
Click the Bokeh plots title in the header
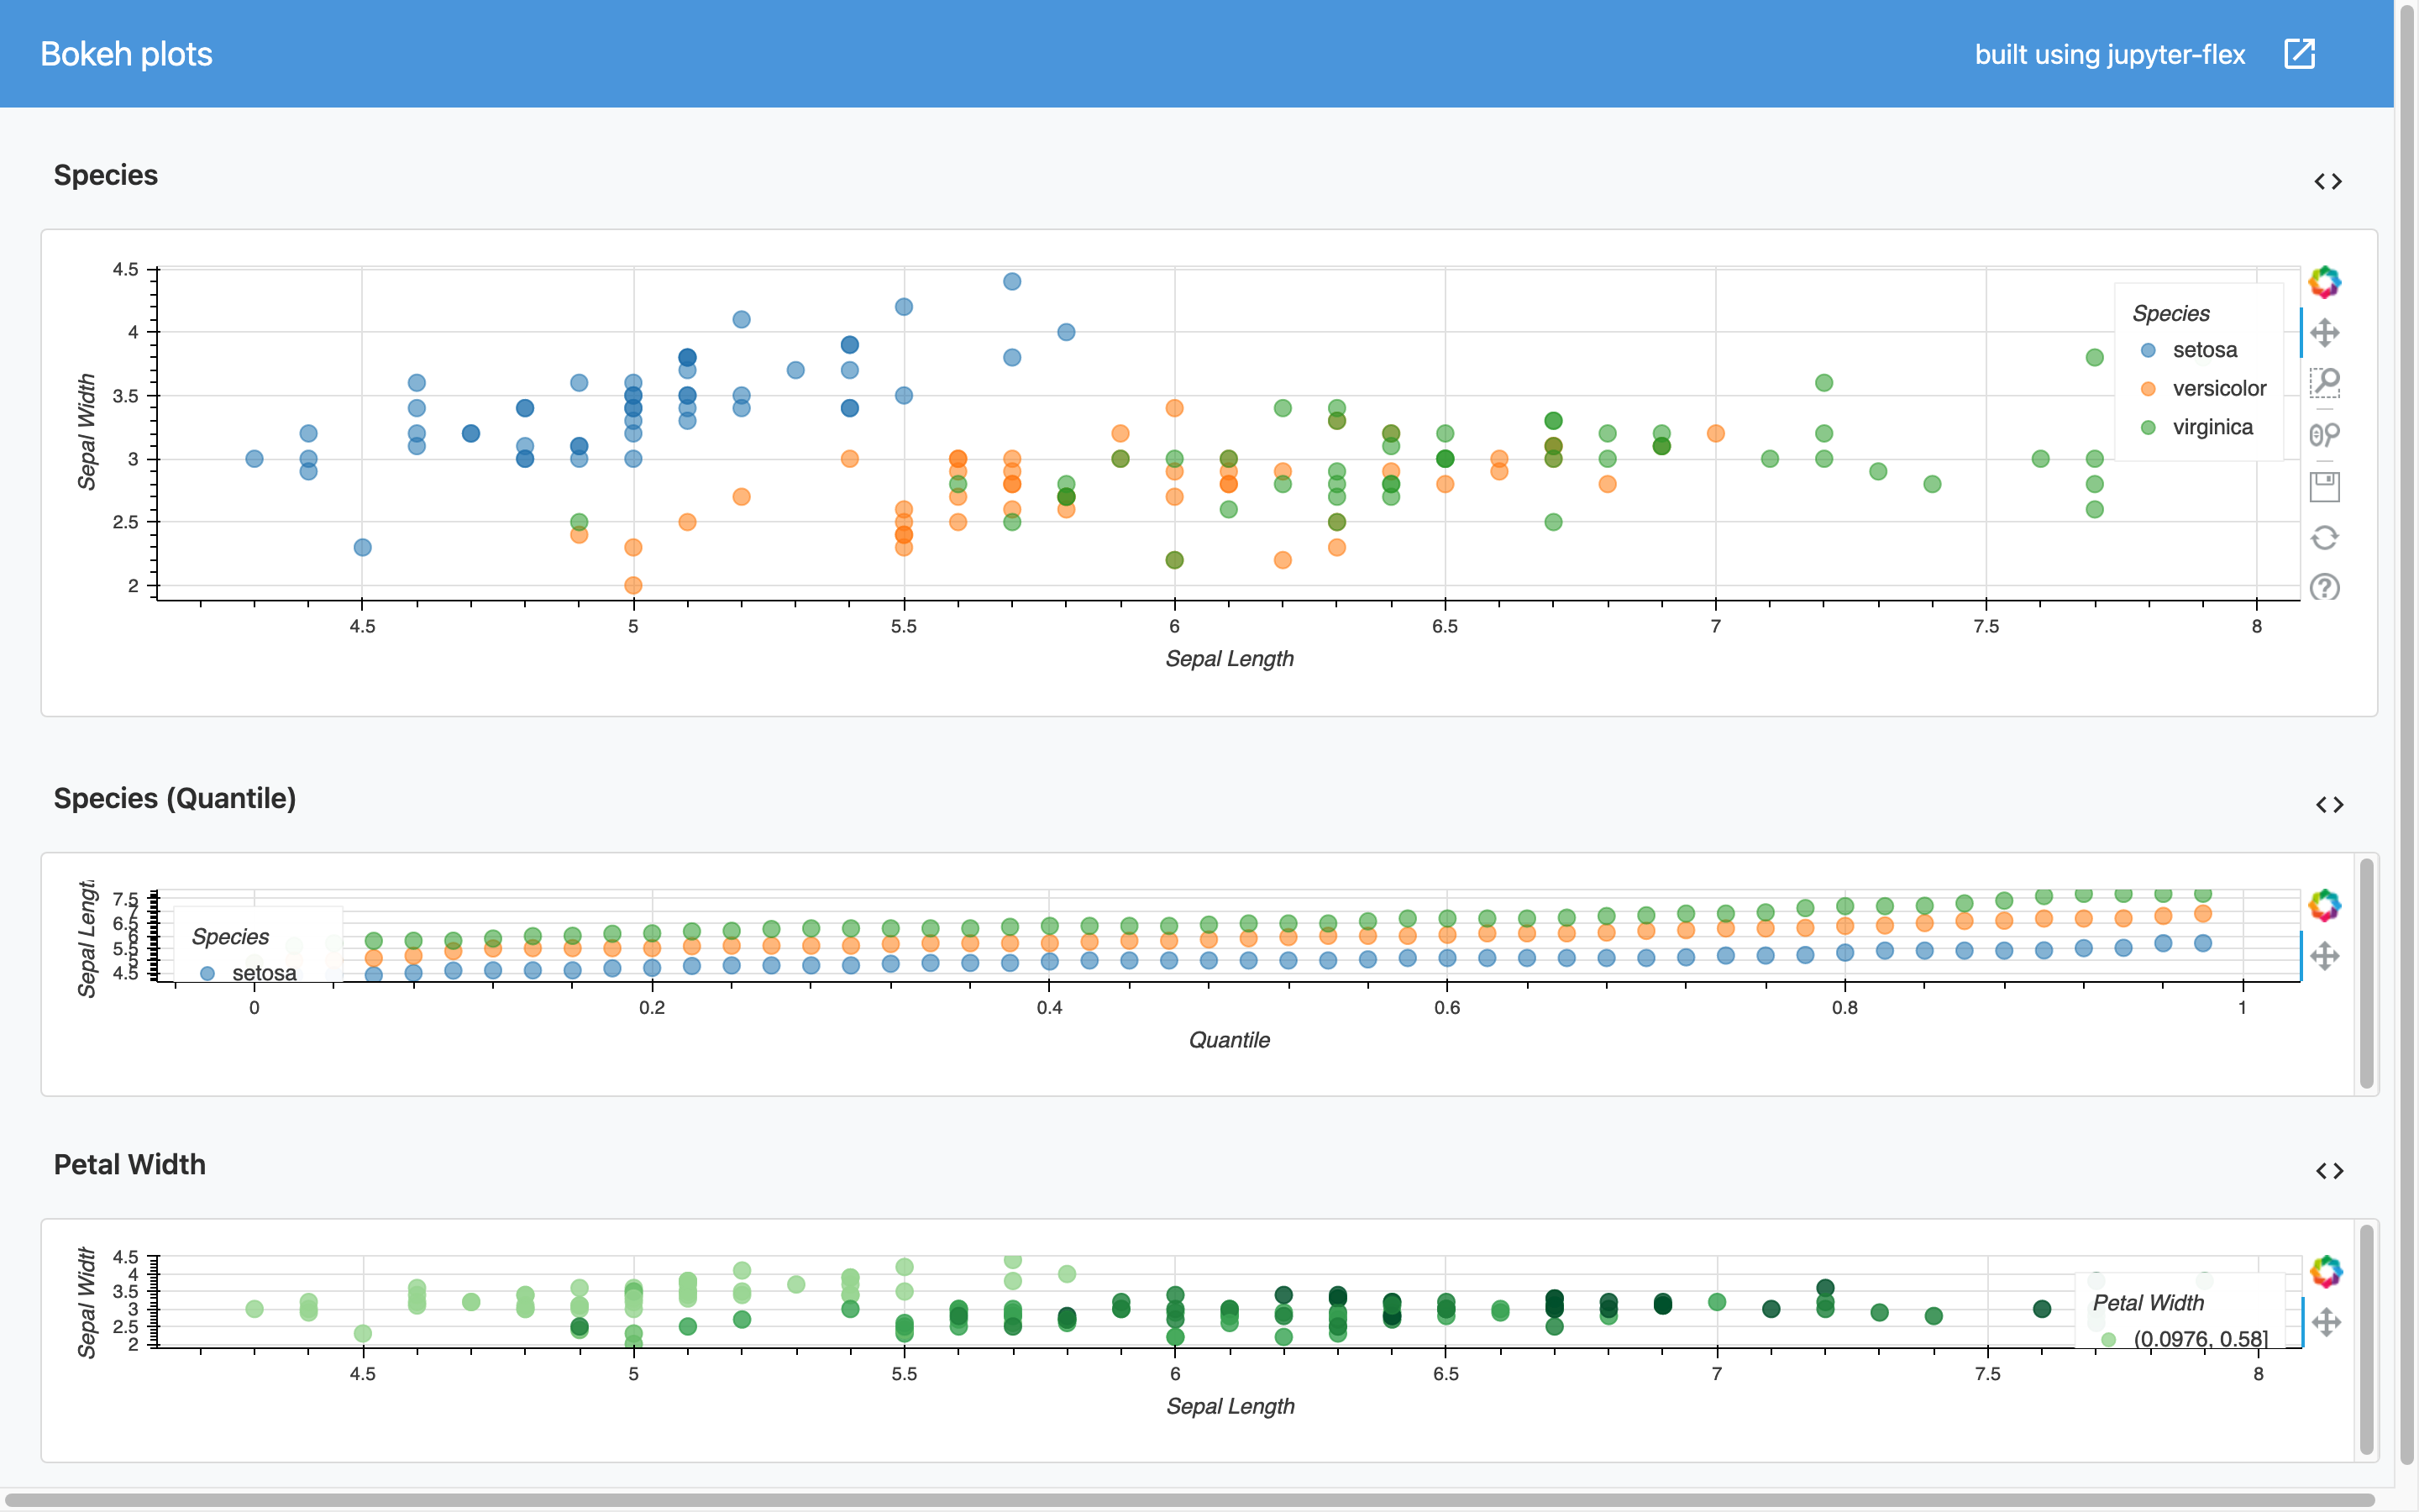point(126,54)
